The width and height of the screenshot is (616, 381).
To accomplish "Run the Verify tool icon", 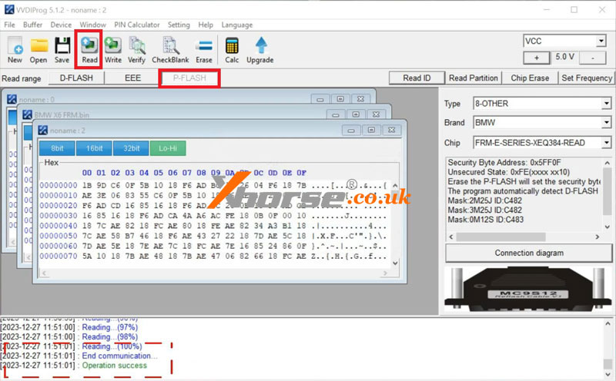I will coord(136,48).
